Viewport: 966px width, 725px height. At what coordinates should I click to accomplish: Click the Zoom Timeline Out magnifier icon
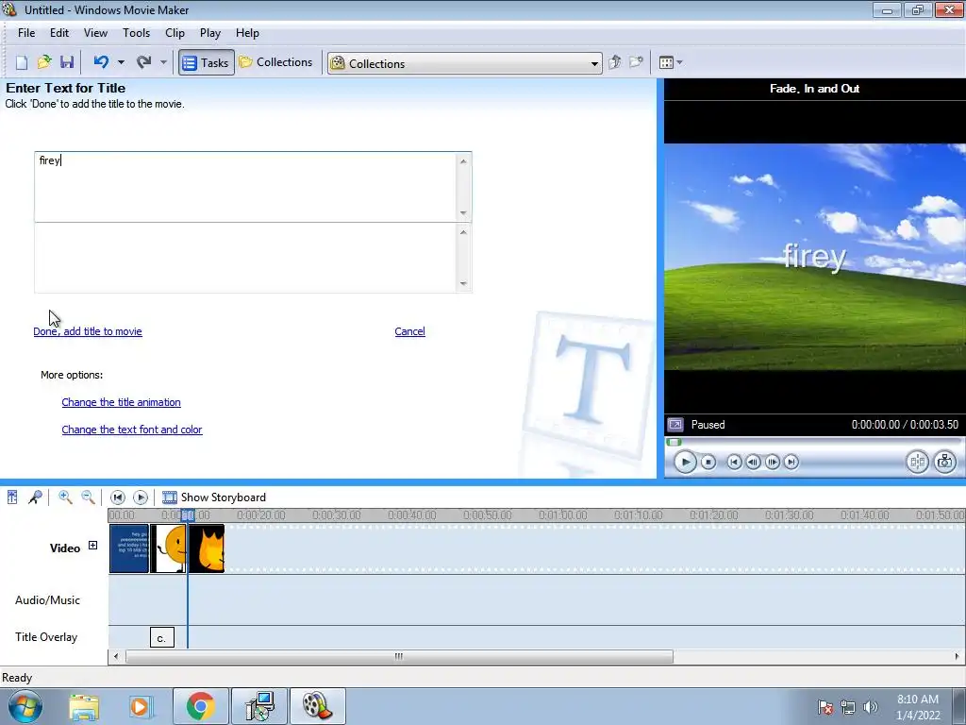tap(88, 497)
